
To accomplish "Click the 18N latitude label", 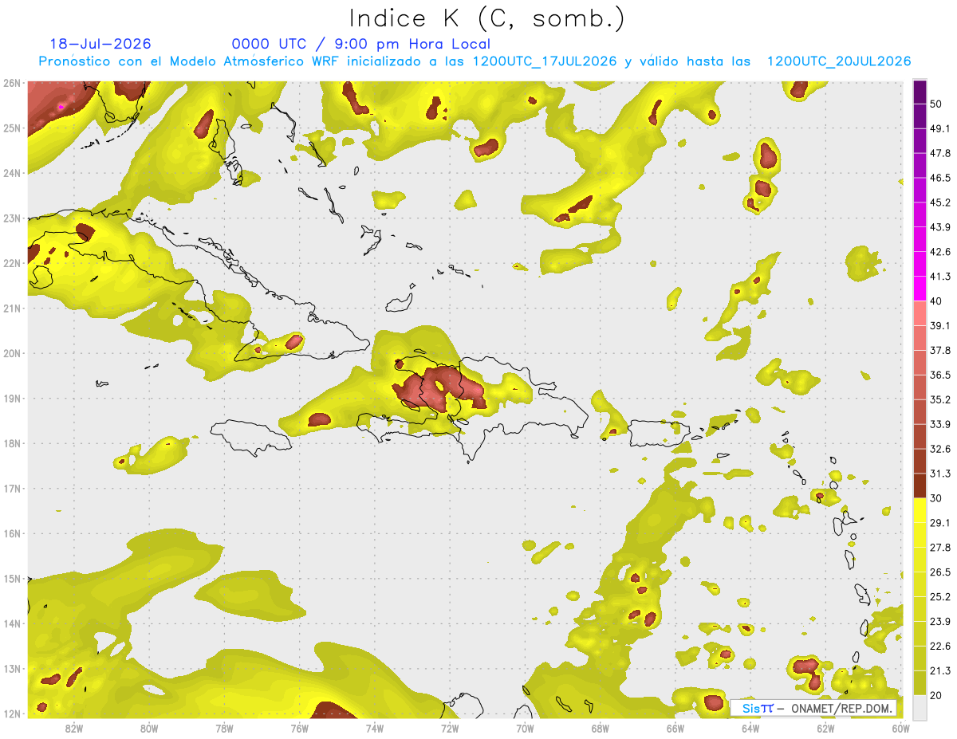I will pos(11,443).
